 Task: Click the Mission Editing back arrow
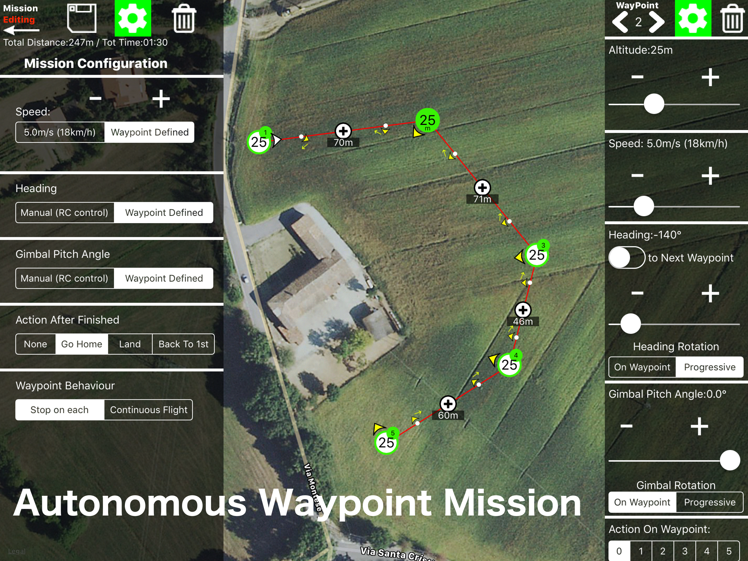(x=21, y=30)
